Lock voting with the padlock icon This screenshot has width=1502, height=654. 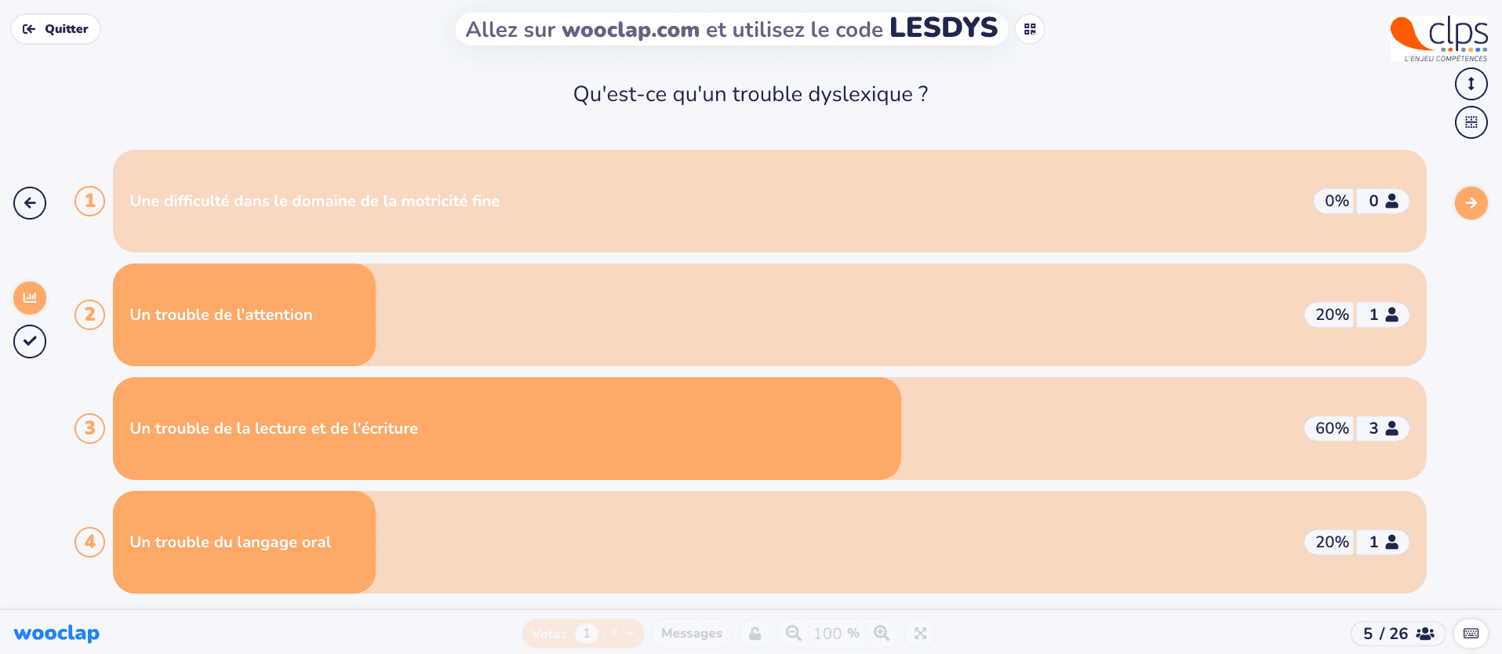click(x=755, y=633)
